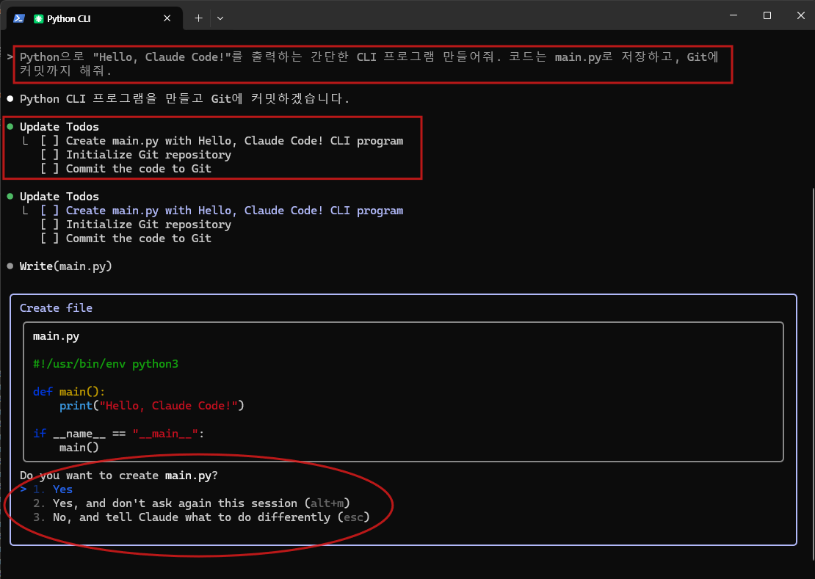815x579 pixels.
Task: Open the new-tab profile dropdown chevron
Action: click(220, 18)
